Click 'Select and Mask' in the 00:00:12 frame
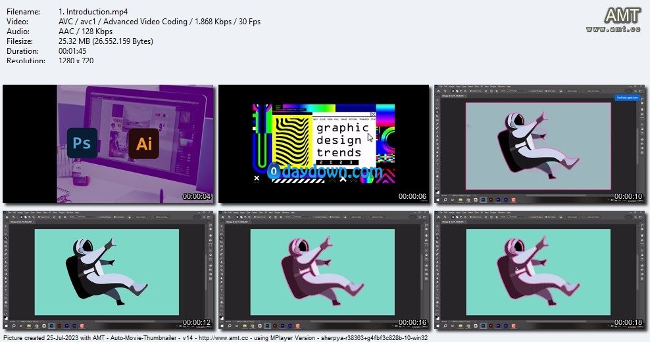Viewport: 650px width, 342px height. [162, 217]
